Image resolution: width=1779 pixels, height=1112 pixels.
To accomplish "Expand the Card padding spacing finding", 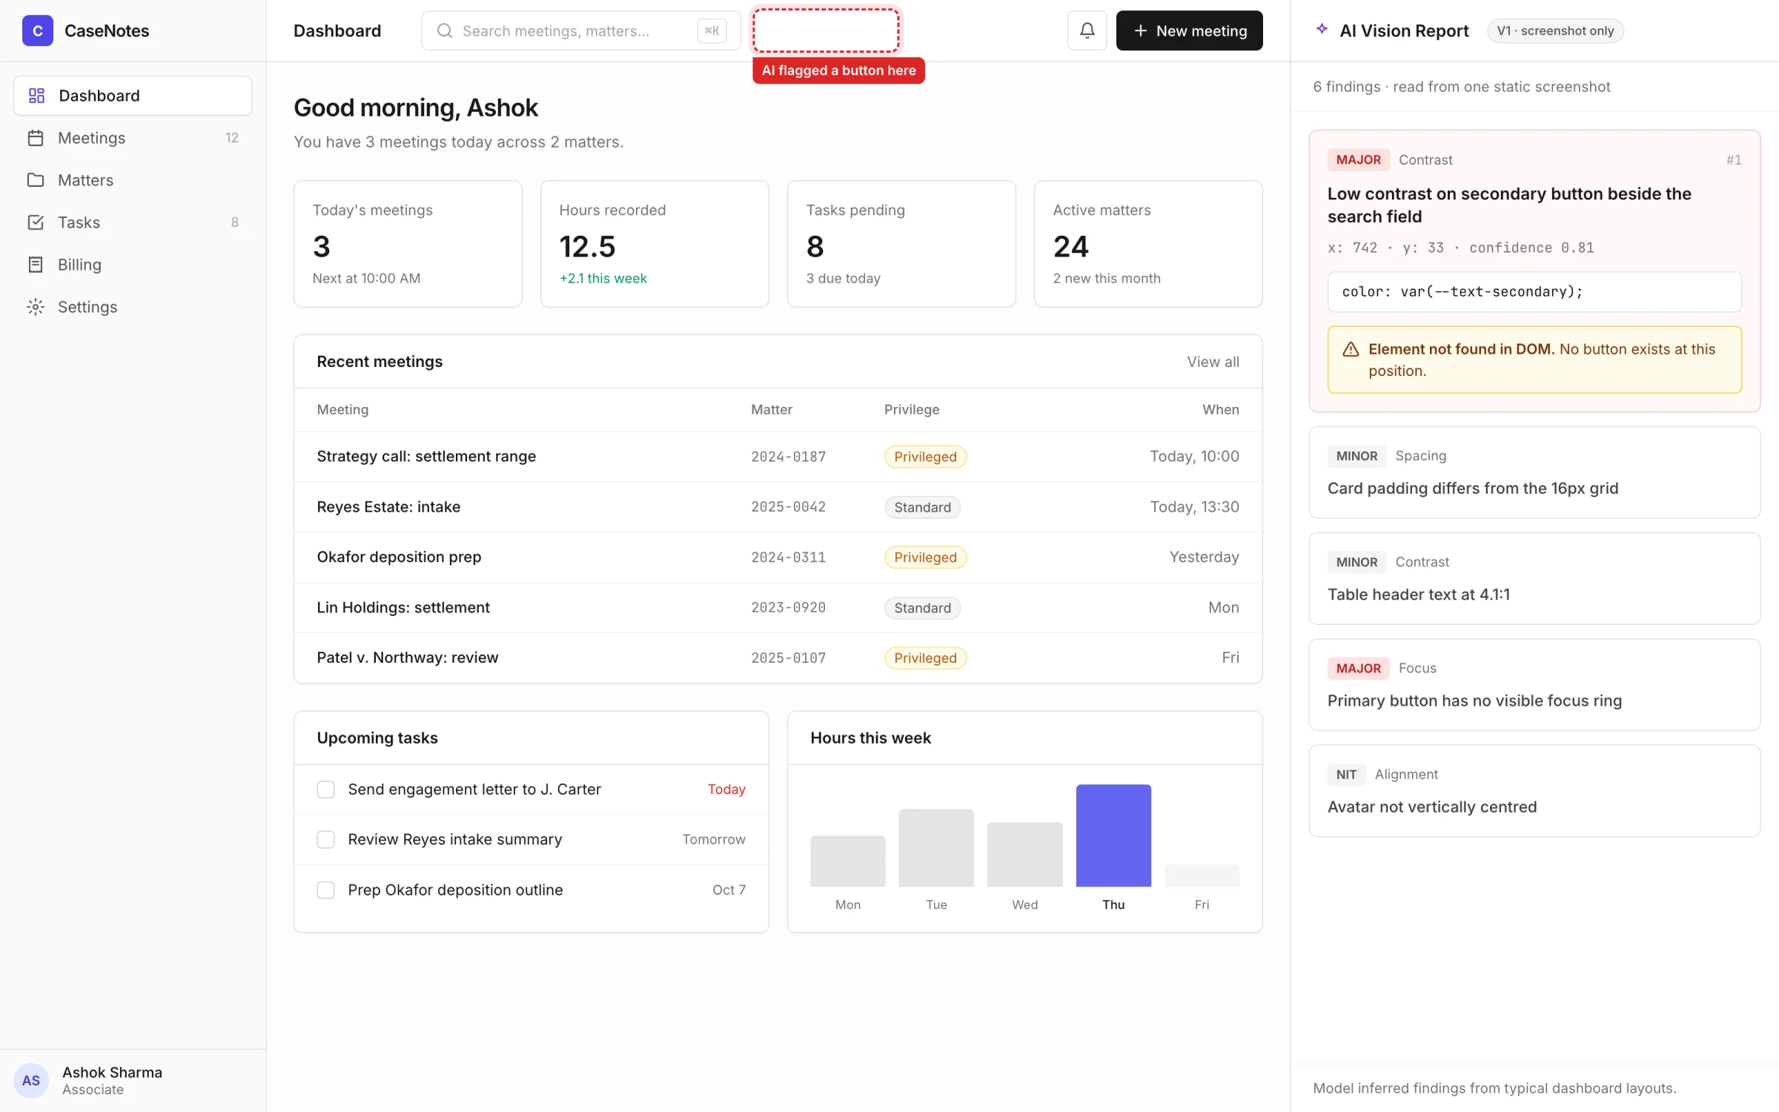I will [1534, 472].
